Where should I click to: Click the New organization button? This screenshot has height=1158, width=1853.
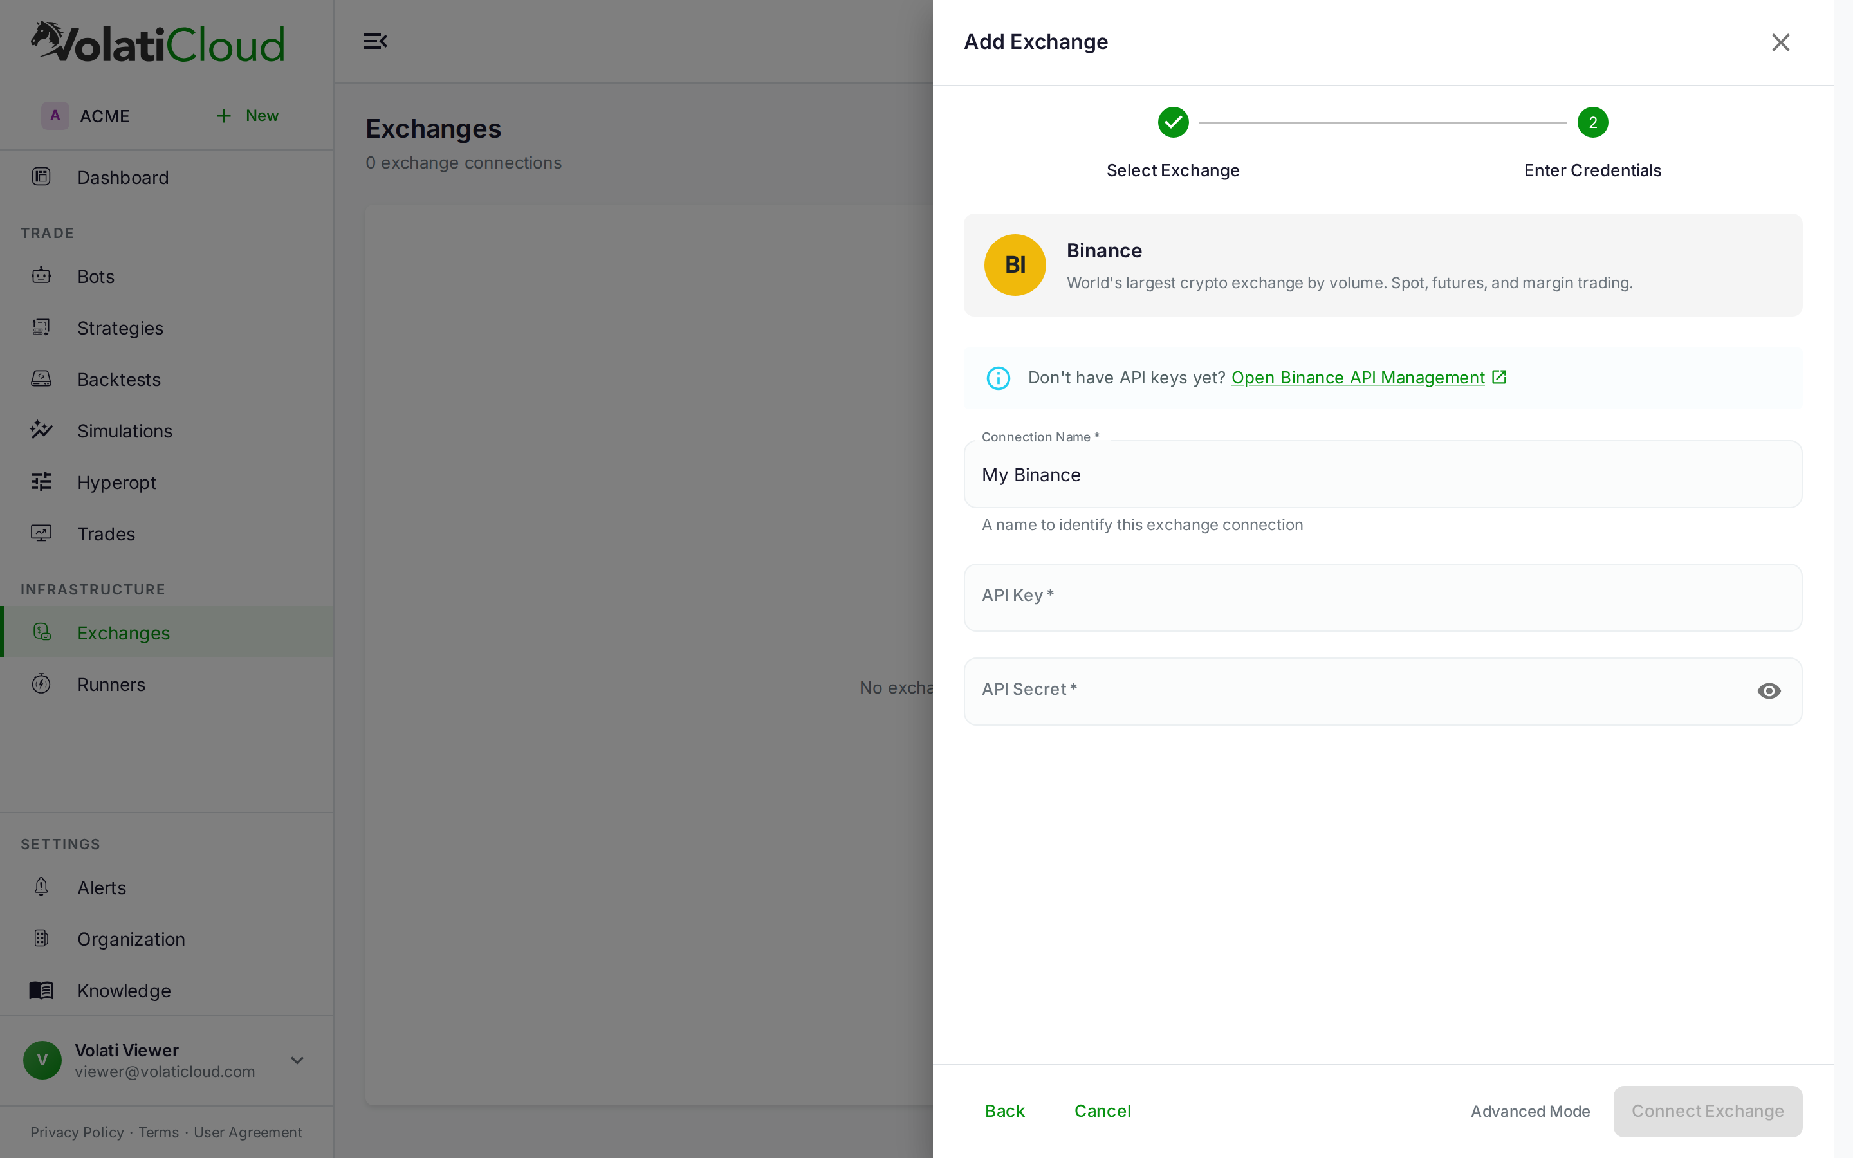(247, 116)
